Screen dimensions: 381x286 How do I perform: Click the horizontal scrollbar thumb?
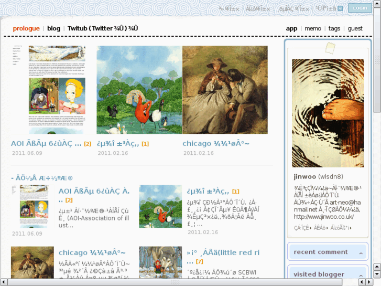pyautogui.click(x=175, y=282)
